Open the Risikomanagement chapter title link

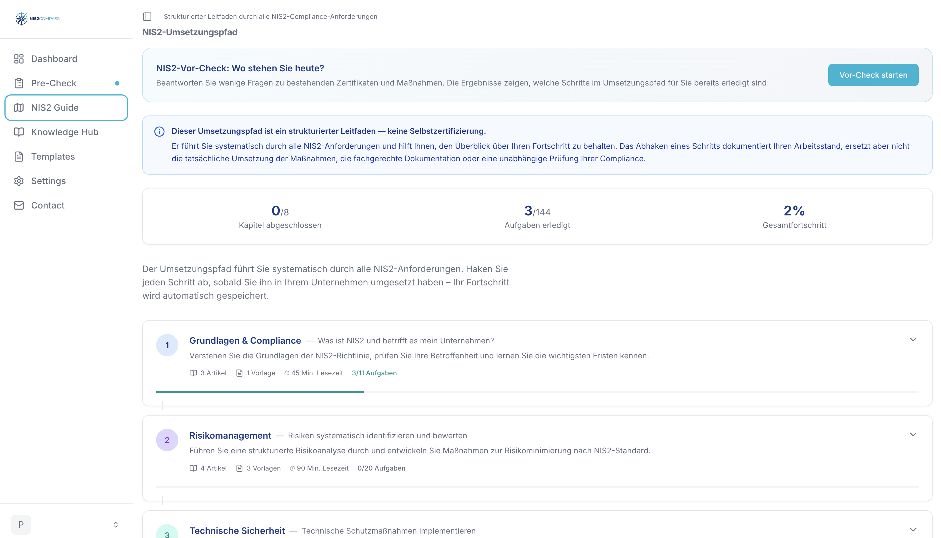tap(230, 435)
